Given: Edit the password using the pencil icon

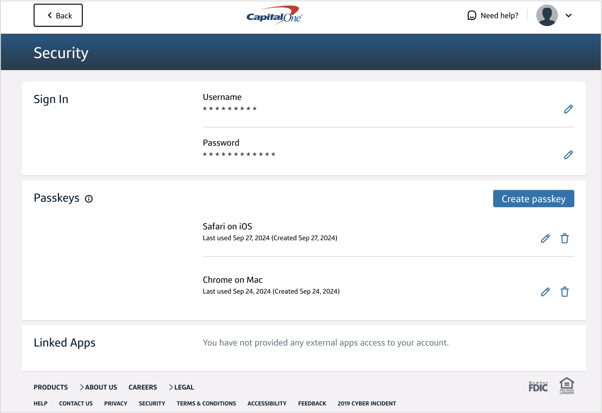Looking at the screenshot, I should [x=568, y=155].
